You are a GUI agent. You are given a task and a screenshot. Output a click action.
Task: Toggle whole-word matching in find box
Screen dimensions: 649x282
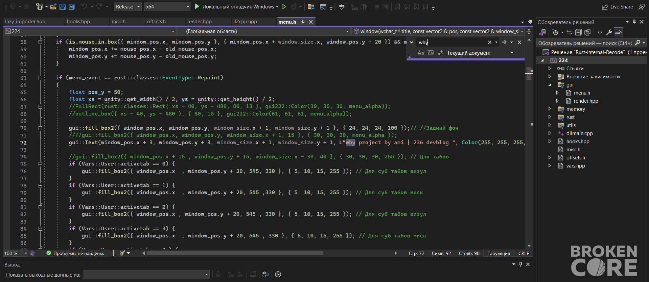pyautogui.click(x=431, y=53)
